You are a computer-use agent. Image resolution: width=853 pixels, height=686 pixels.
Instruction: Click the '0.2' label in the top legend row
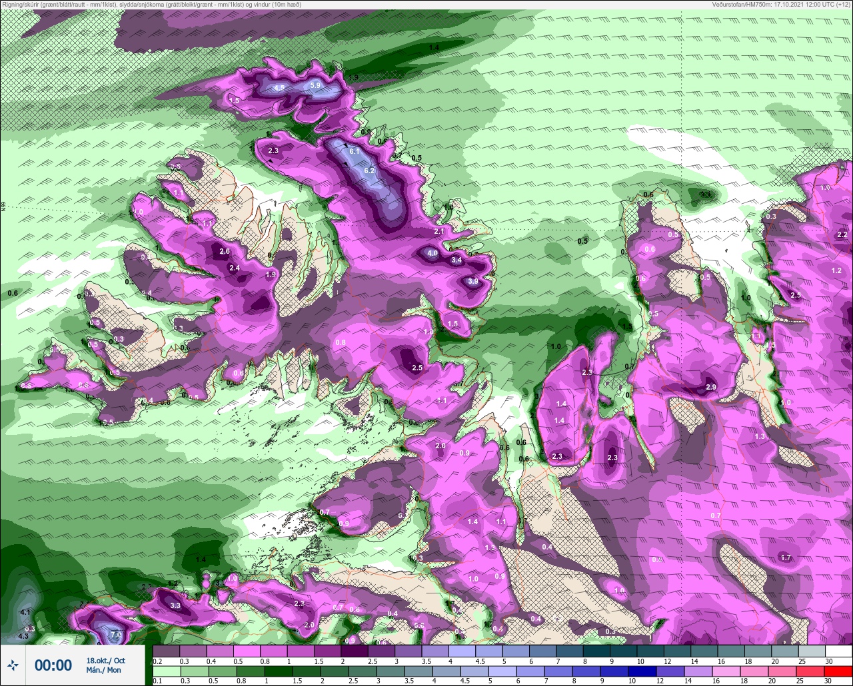[157, 661]
